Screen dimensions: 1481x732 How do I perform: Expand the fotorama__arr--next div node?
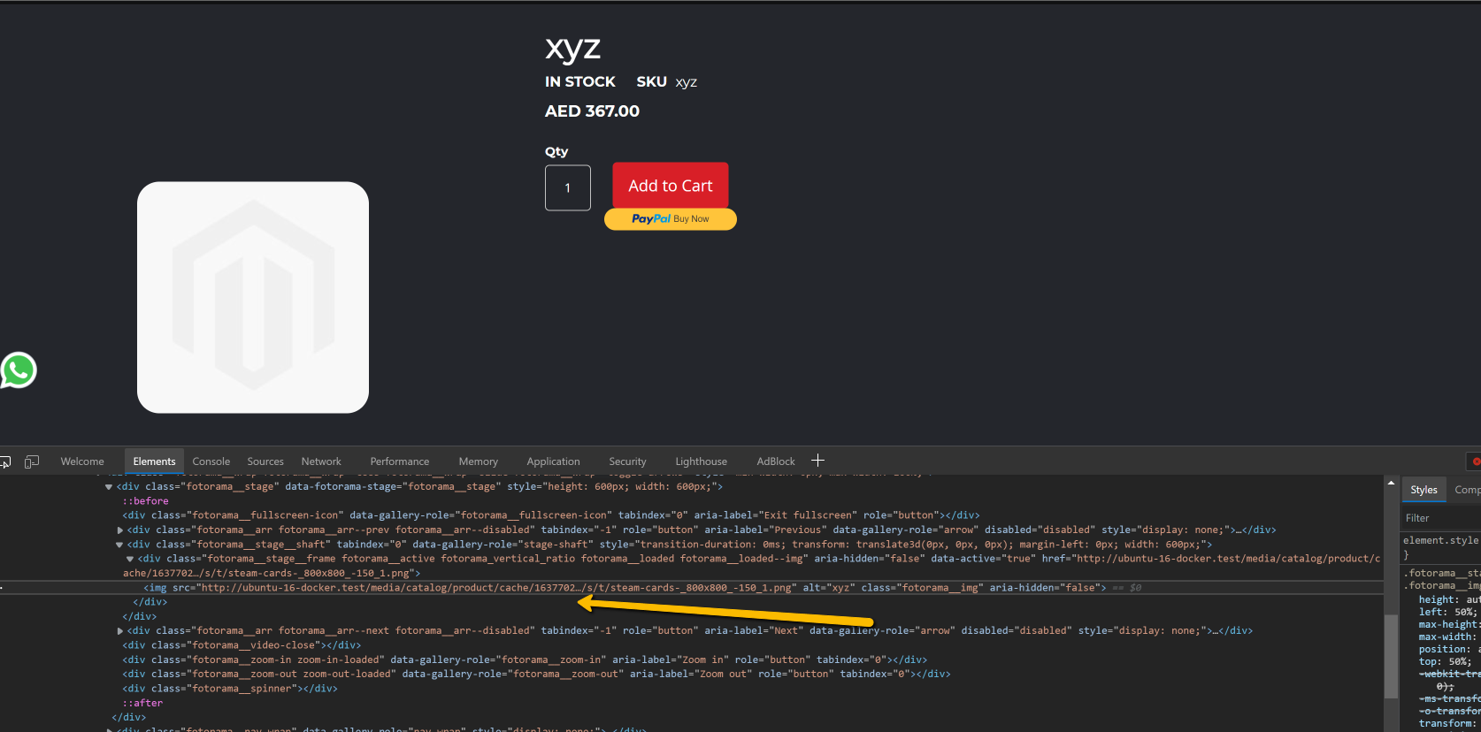[x=120, y=631]
